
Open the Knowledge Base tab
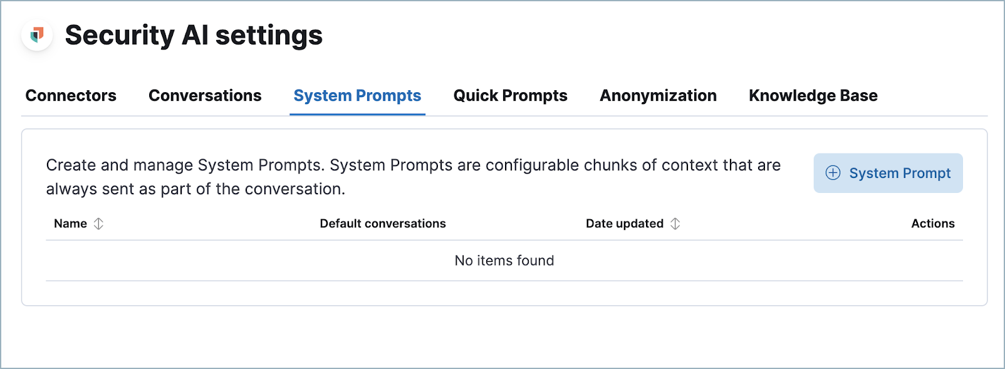pyautogui.click(x=813, y=95)
